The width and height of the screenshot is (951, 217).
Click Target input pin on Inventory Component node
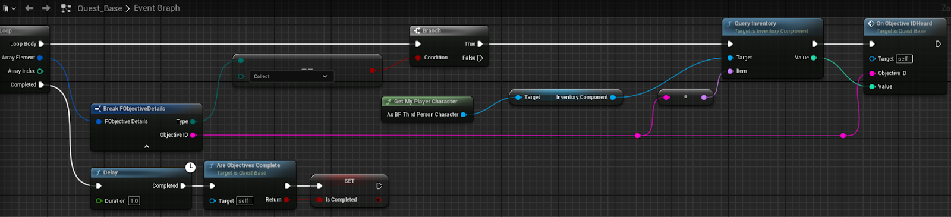[x=519, y=97]
